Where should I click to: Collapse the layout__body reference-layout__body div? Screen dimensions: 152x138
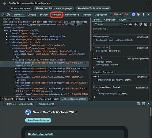click(x=13, y=60)
